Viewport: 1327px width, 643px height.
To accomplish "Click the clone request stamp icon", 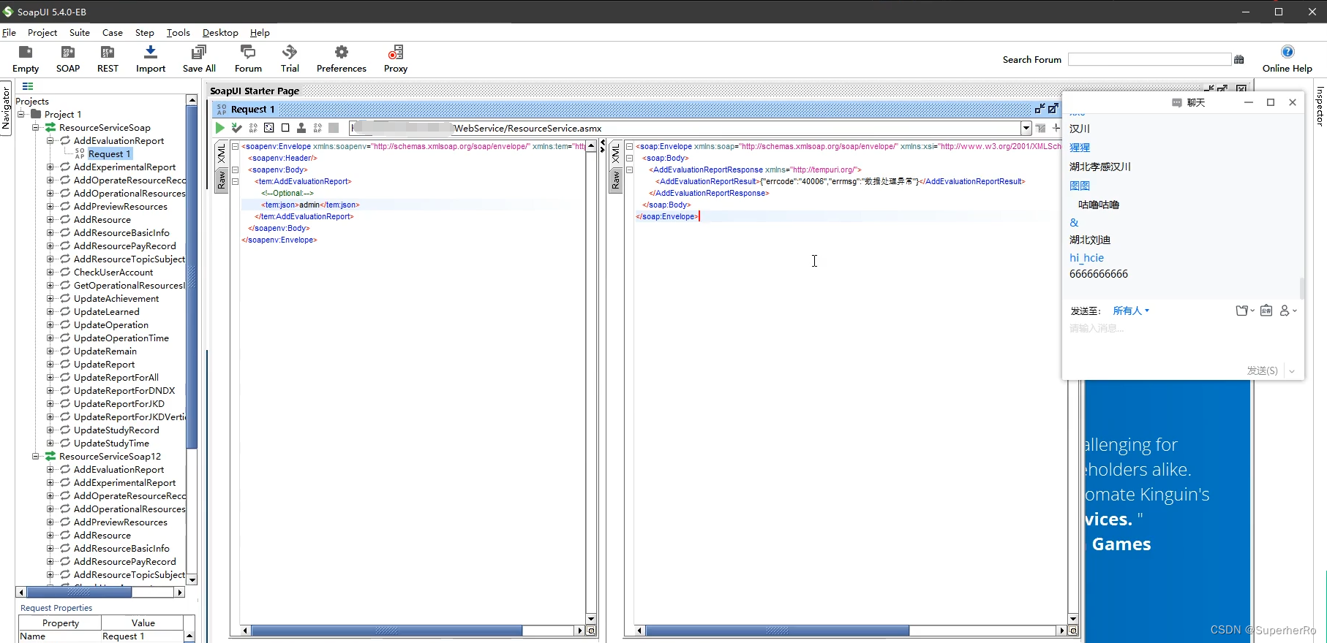I will pos(301,128).
